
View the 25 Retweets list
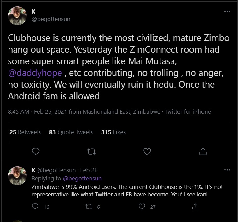[x=25, y=132]
